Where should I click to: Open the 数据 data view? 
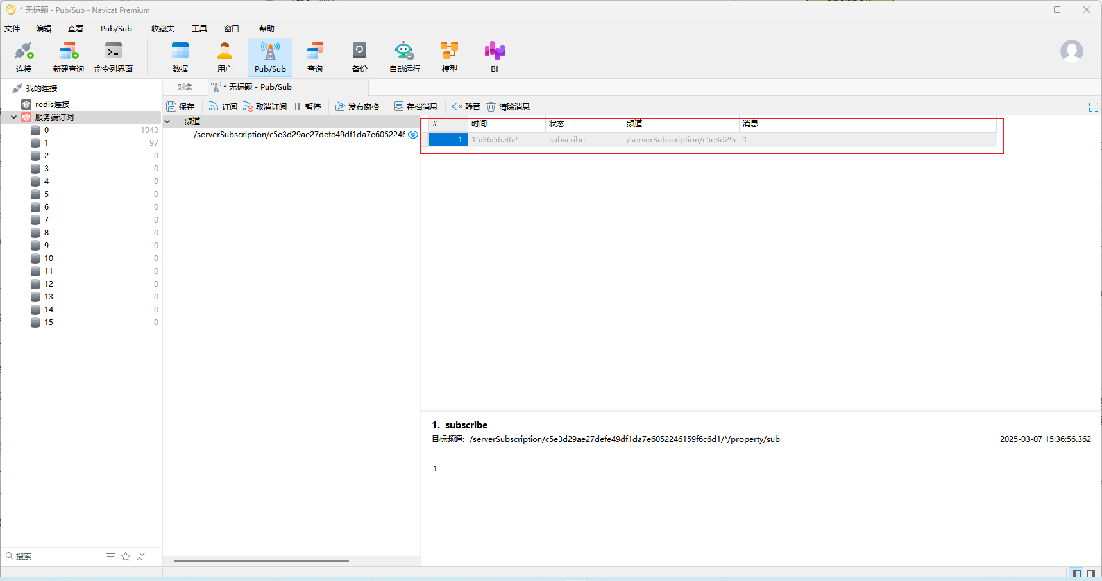tap(180, 57)
